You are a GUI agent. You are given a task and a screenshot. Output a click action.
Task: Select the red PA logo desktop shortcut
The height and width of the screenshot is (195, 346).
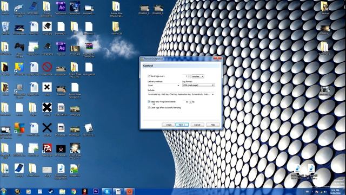(x=47, y=150)
